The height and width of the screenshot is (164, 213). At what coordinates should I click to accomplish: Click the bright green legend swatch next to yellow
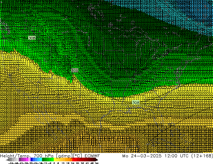52,160
